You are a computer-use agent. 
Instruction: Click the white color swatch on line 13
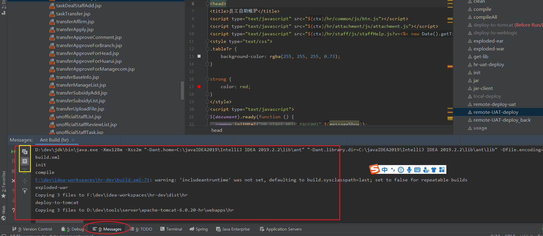pos(199,56)
